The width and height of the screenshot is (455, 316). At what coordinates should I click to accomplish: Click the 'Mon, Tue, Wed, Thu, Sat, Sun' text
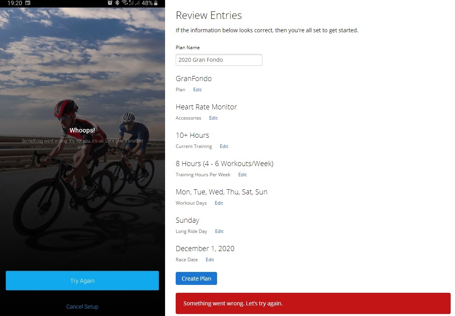coord(221,192)
